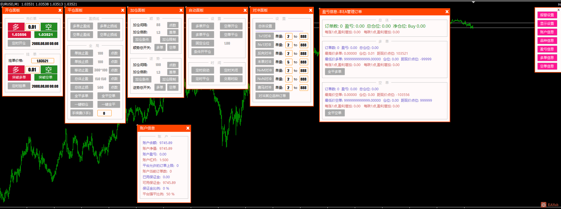Close the 账户信息 panel with its X
The width and height of the screenshot is (561, 209).
coord(188,128)
